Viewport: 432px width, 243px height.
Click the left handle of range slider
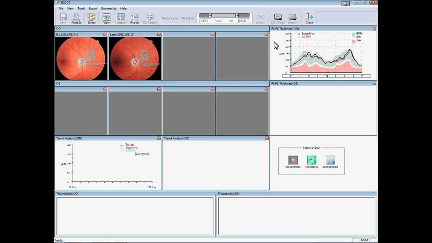coord(210,16)
